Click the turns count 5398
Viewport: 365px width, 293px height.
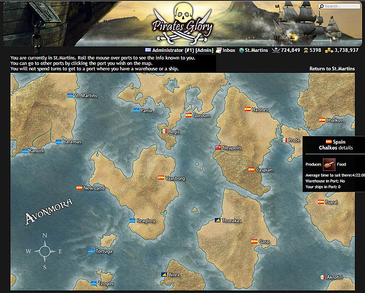click(315, 50)
